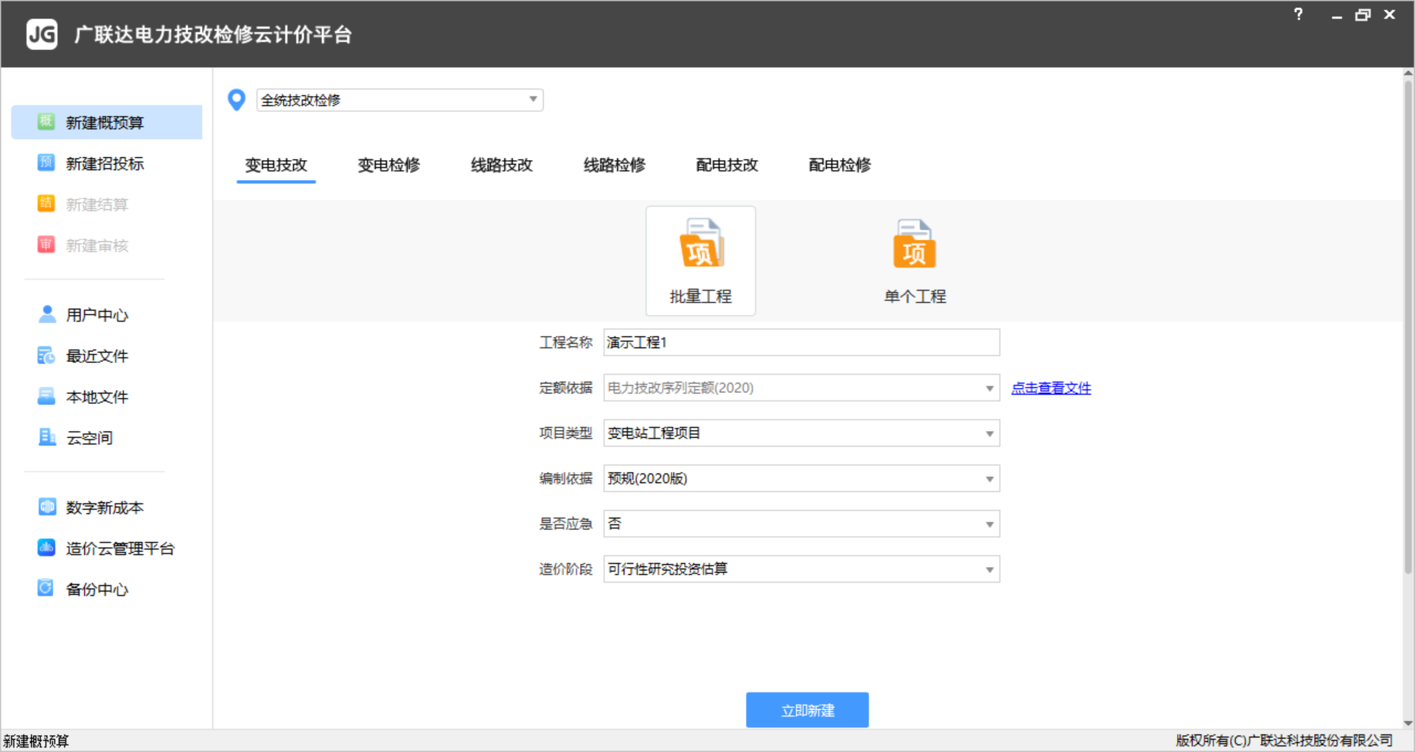
Task: Open 云空间 sidebar label
Action: point(89,438)
